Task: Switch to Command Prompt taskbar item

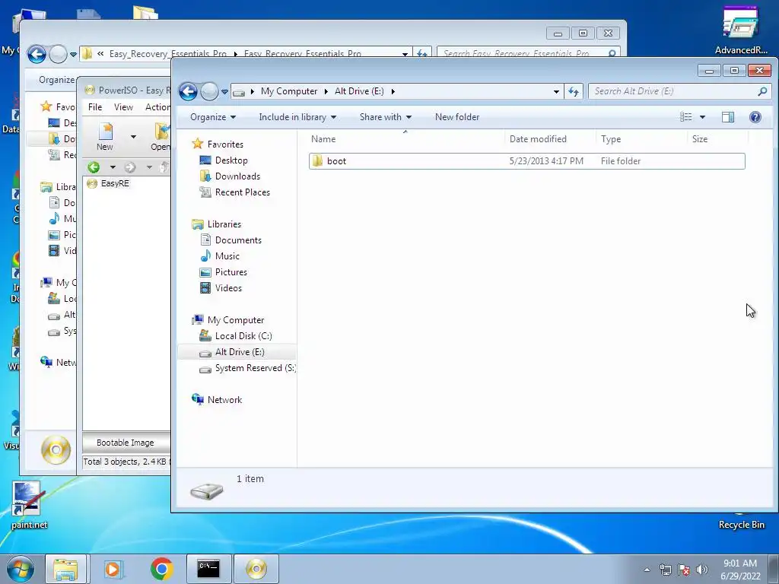Action: tap(208, 569)
